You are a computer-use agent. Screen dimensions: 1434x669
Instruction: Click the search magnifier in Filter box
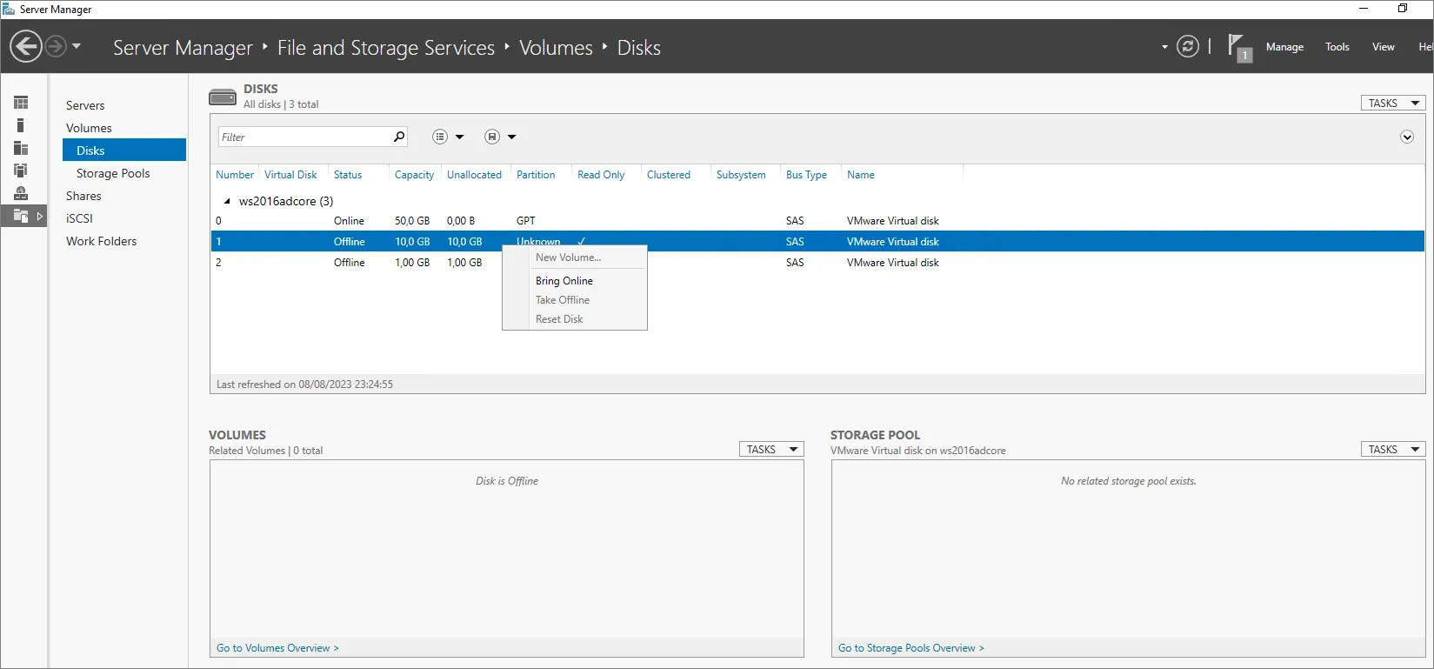click(399, 137)
